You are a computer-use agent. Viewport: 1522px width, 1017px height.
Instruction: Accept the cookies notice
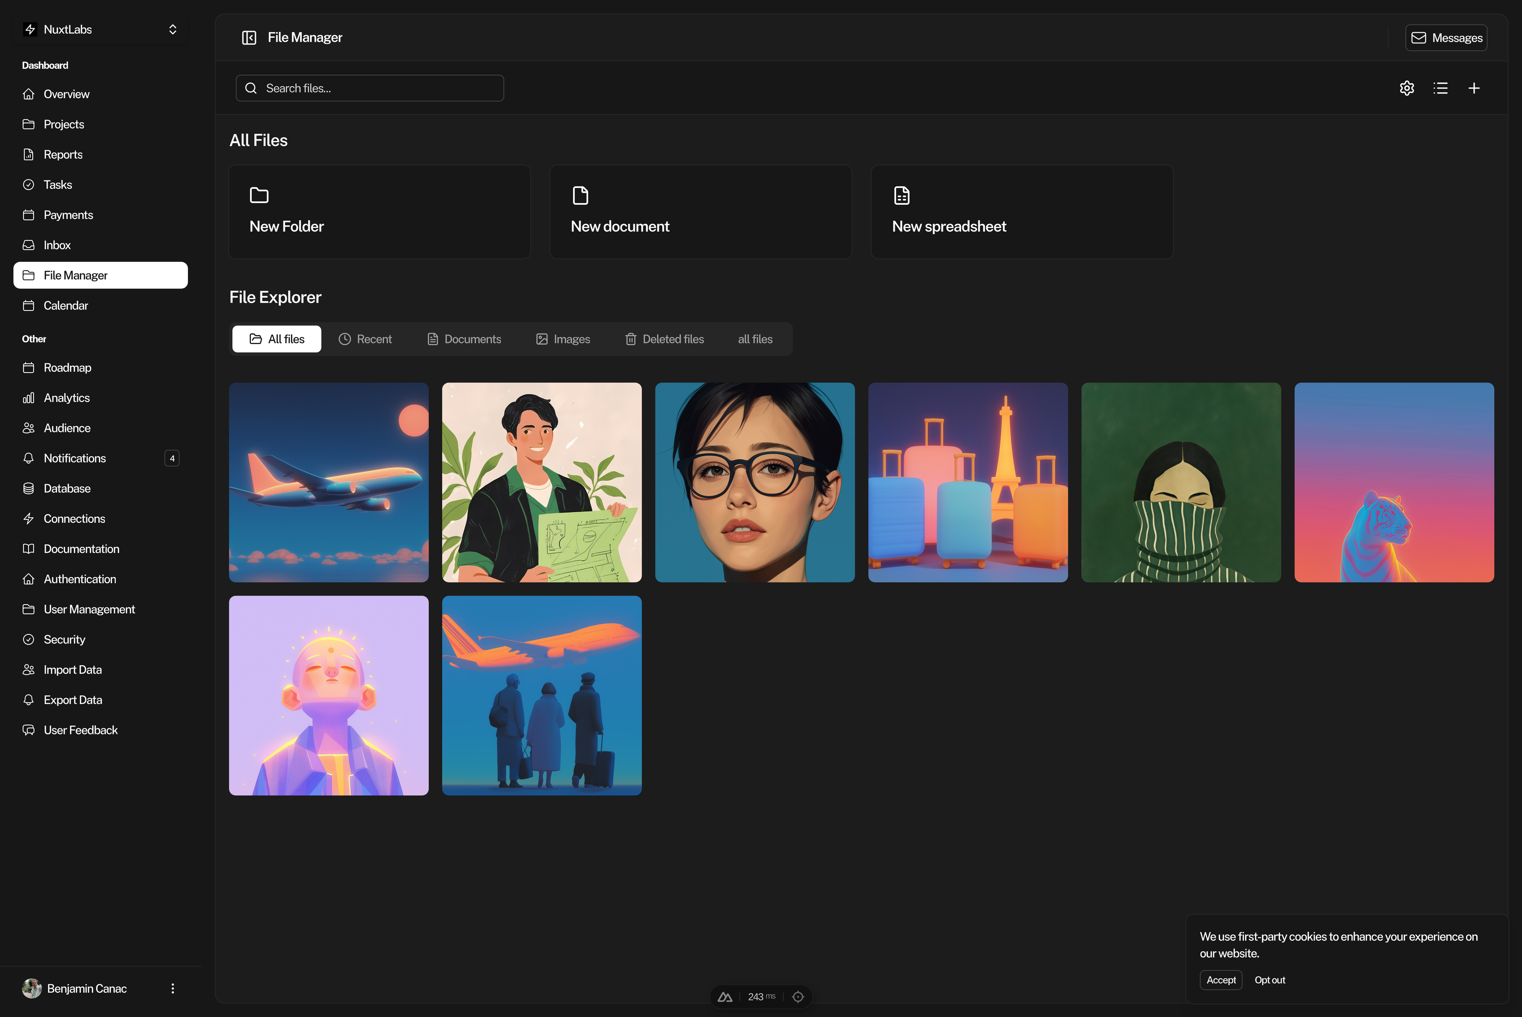[x=1220, y=980]
